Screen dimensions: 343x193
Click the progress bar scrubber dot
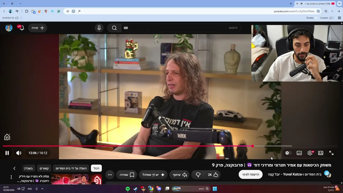tap(252, 146)
